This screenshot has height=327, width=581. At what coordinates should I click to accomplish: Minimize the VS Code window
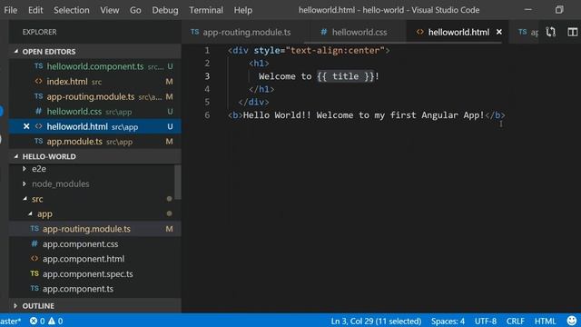click(x=528, y=10)
